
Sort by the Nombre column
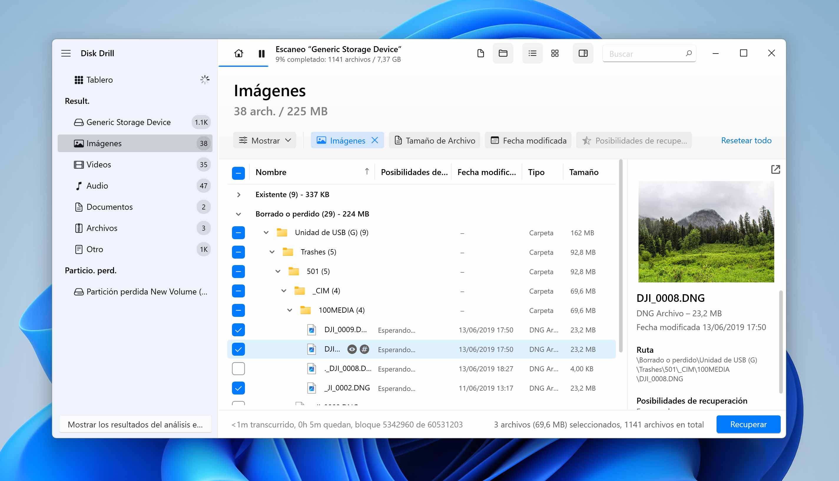[271, 172]
